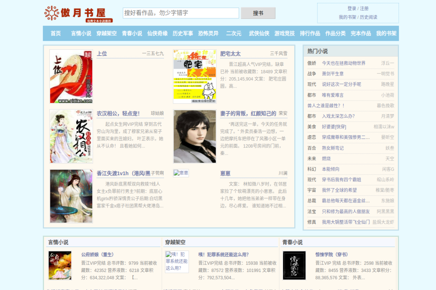Open the 惊悚学院 dark cover thumbnail
436x290 pixels.
click(294, 266)
